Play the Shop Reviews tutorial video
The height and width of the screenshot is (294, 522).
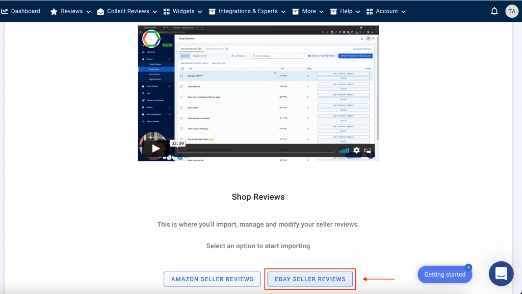tap(155, 148)
